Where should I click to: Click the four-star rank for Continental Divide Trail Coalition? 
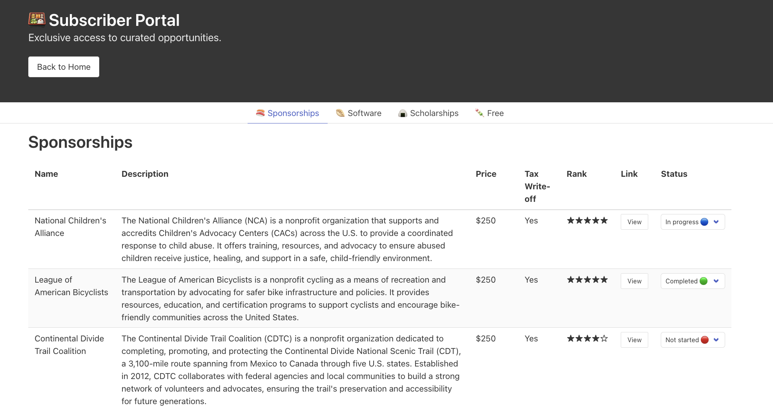tap(587, 339)
